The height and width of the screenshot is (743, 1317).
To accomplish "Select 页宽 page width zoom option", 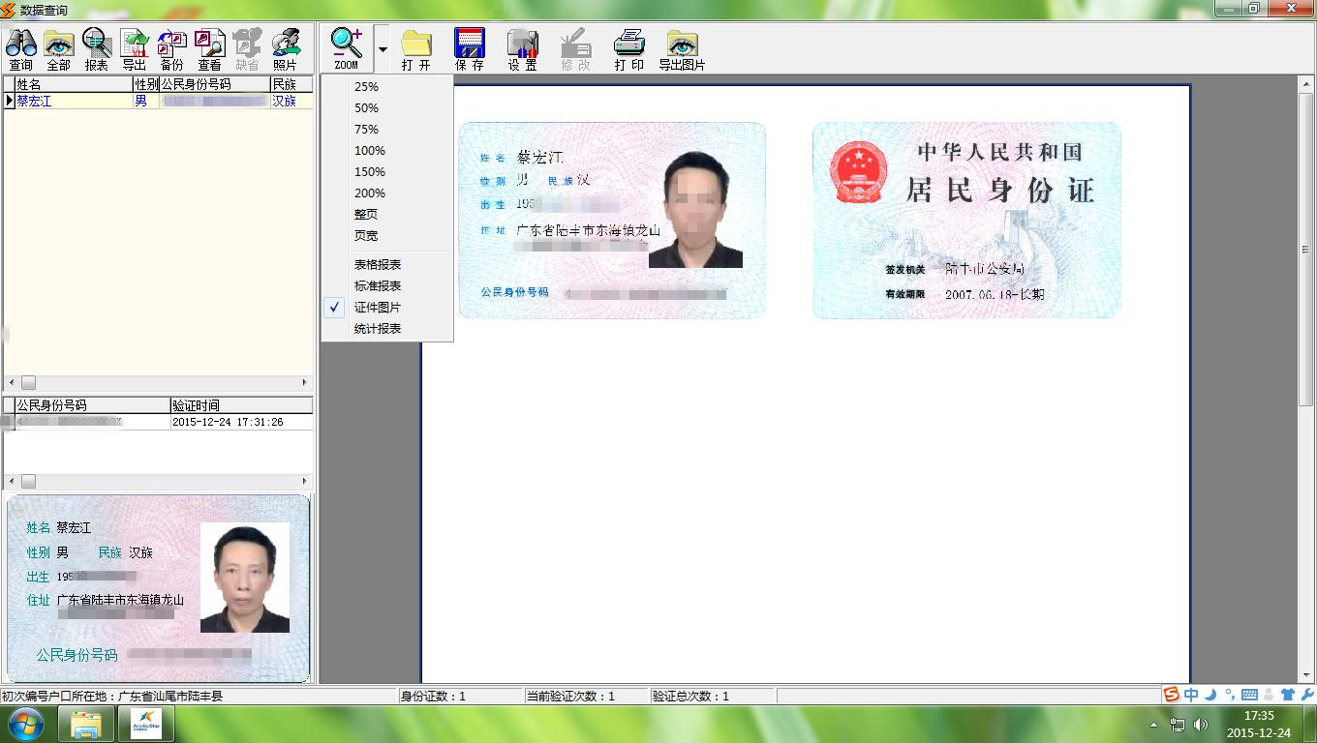I will coord(366,236).
